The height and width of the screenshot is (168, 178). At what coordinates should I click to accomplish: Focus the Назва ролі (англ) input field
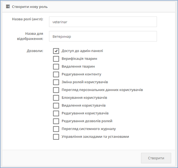(x=103, y=22)
